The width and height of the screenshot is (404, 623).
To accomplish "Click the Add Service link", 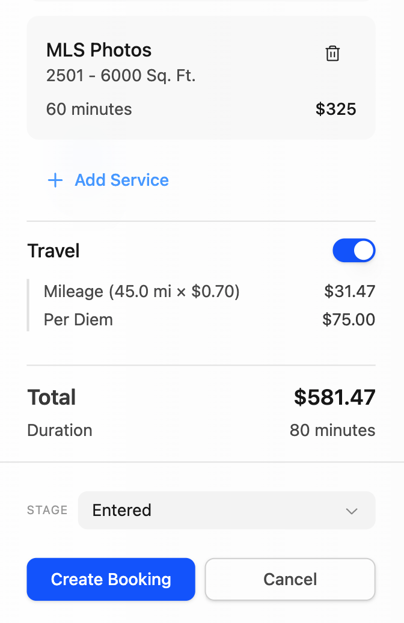I will tap(121, 180).
